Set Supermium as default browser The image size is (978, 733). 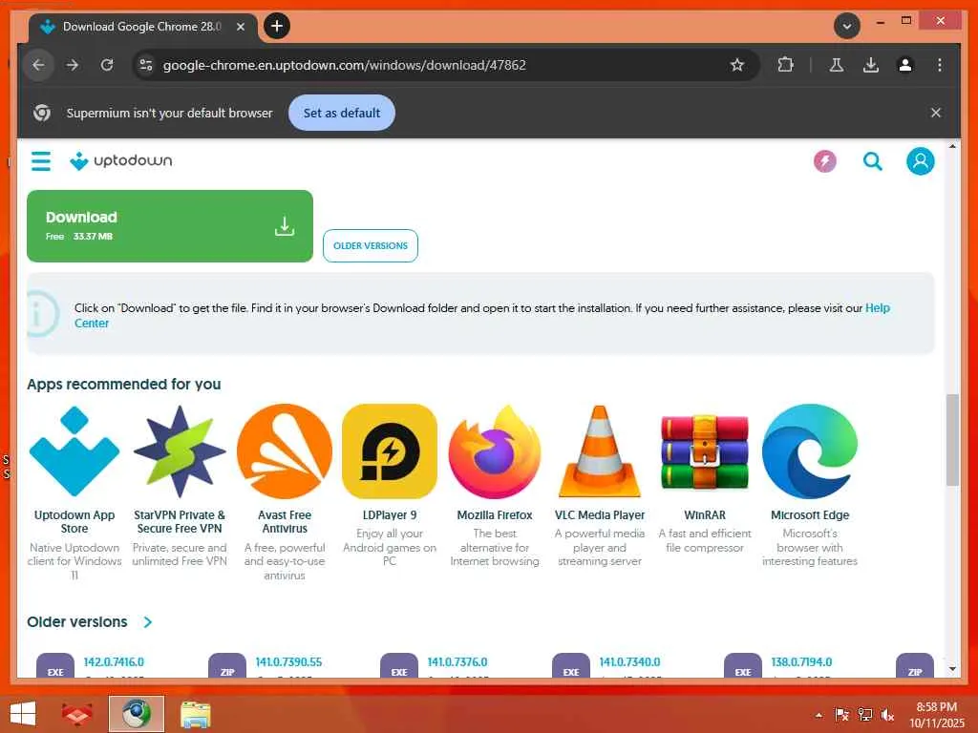point(342,113)
